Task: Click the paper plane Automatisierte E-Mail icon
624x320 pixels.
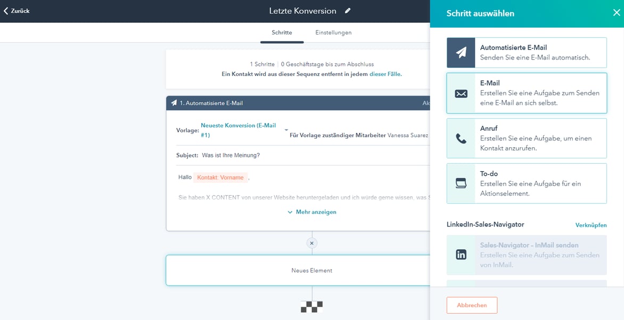Action: 461,53
